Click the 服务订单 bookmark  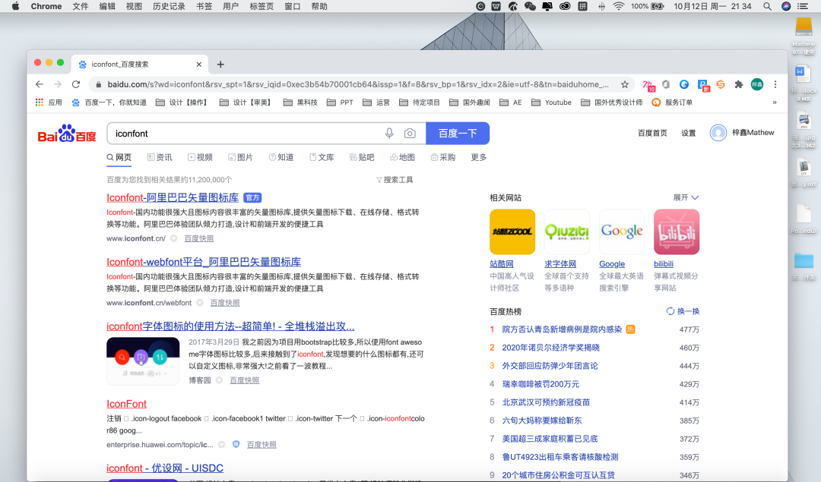point(672,102)
